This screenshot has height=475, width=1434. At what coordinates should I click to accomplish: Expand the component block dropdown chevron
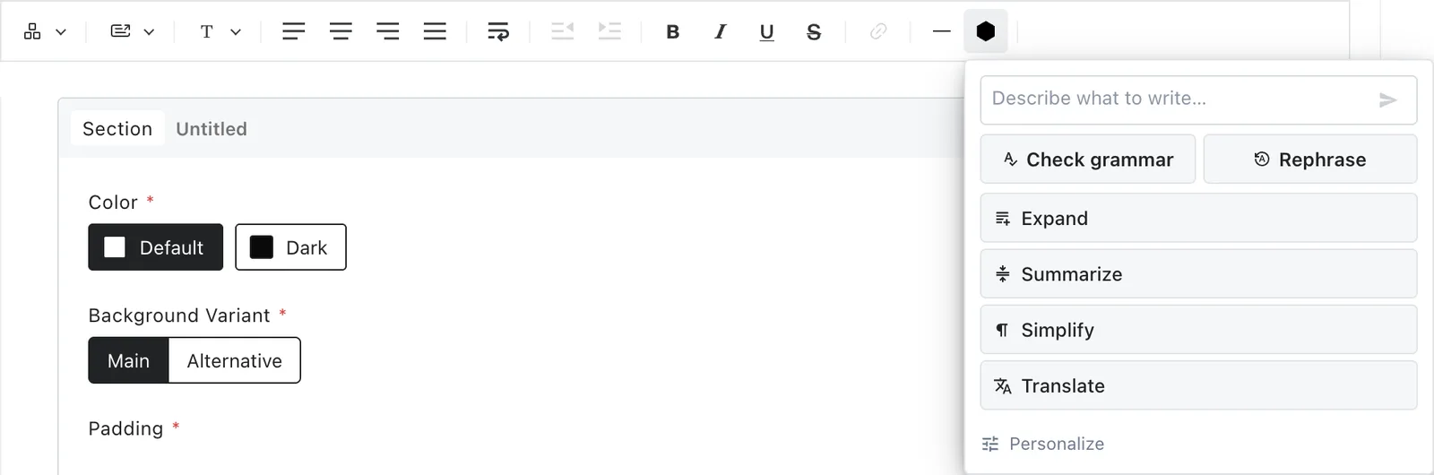tap(61, 32)
